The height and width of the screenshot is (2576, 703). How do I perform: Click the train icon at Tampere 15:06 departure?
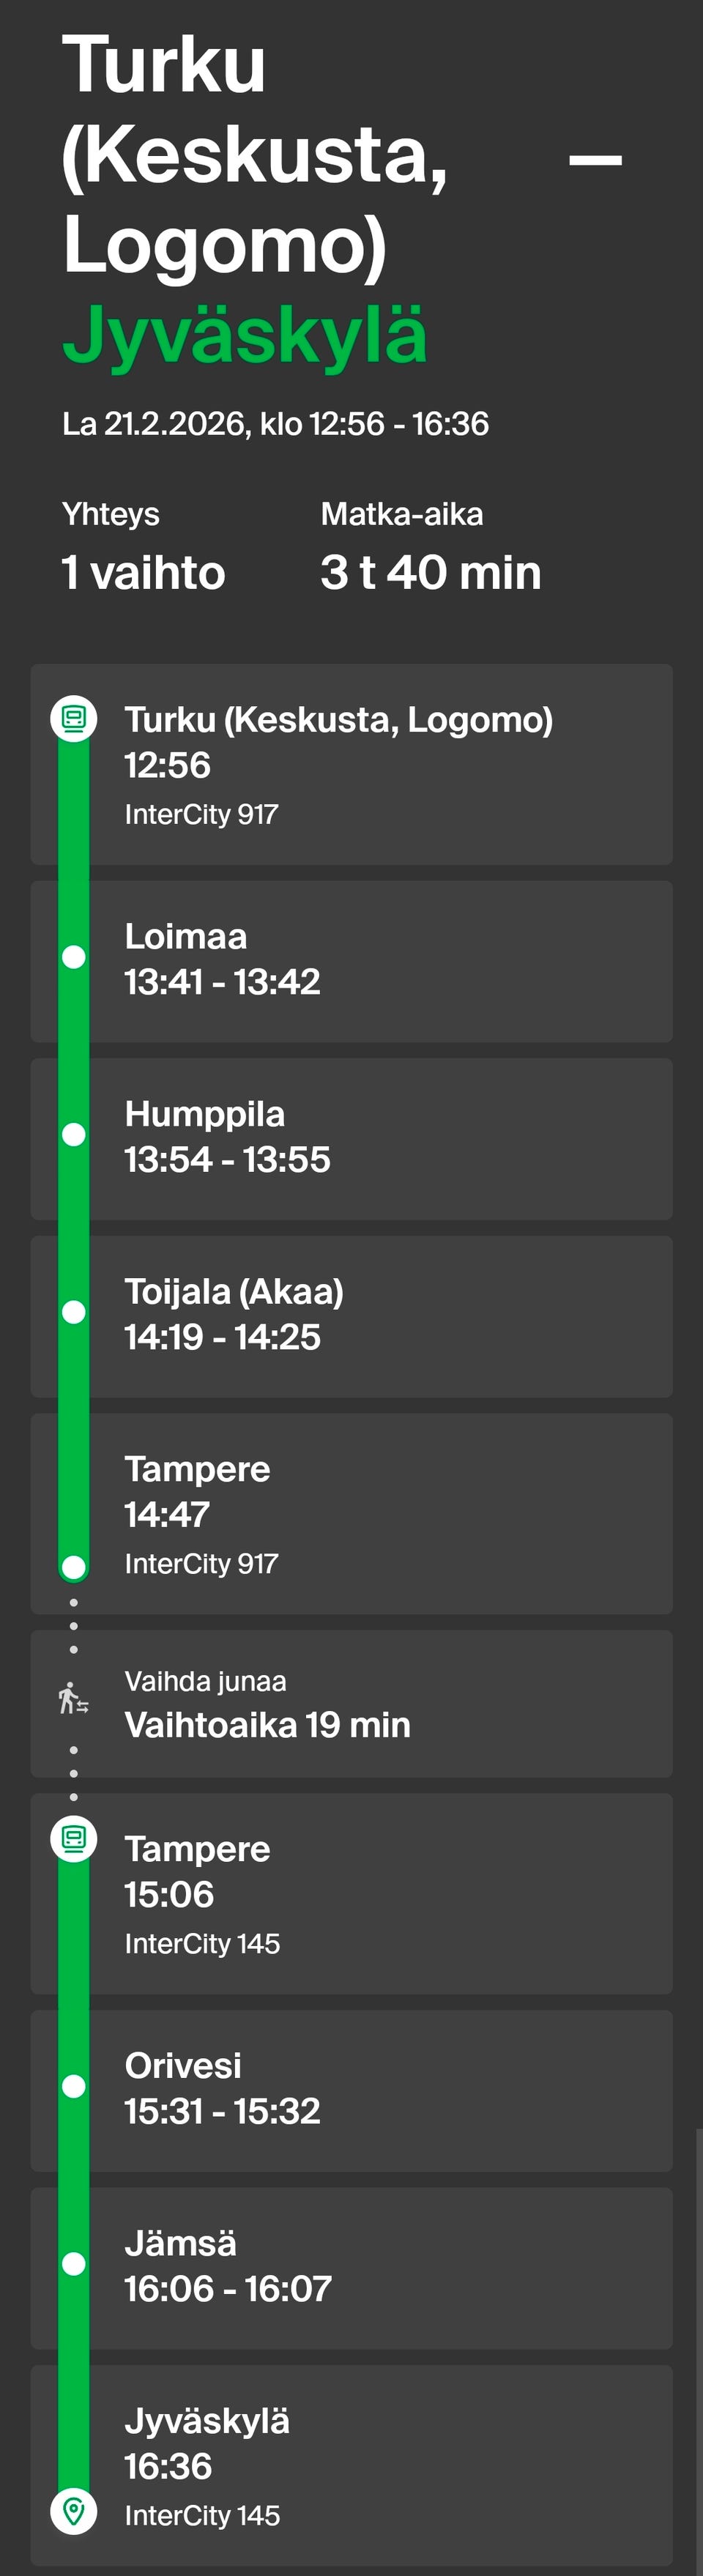(73, 1837)
